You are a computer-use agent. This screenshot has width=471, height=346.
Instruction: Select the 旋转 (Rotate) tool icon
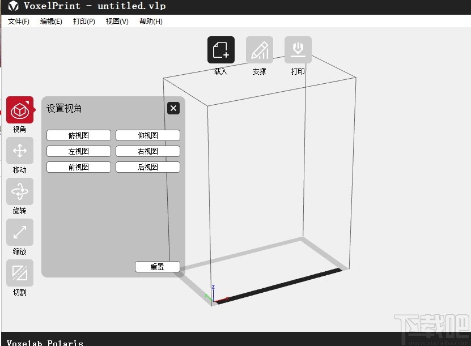pos(19,193)
